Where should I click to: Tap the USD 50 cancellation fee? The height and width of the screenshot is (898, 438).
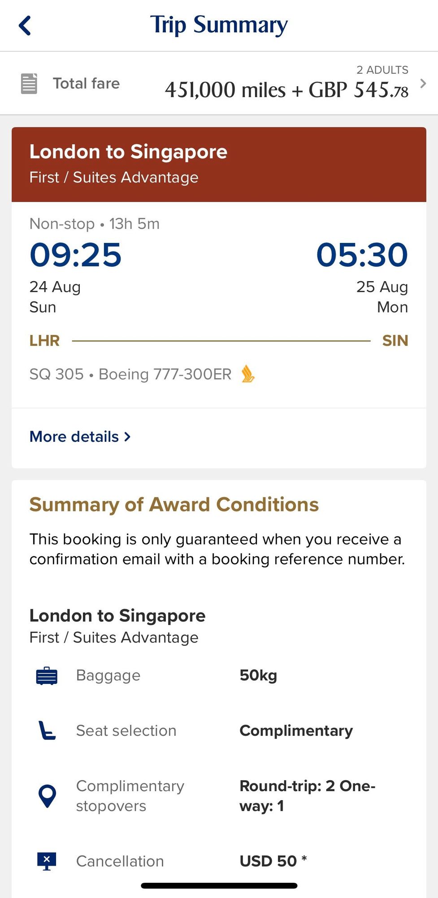[x=268, y=861]
